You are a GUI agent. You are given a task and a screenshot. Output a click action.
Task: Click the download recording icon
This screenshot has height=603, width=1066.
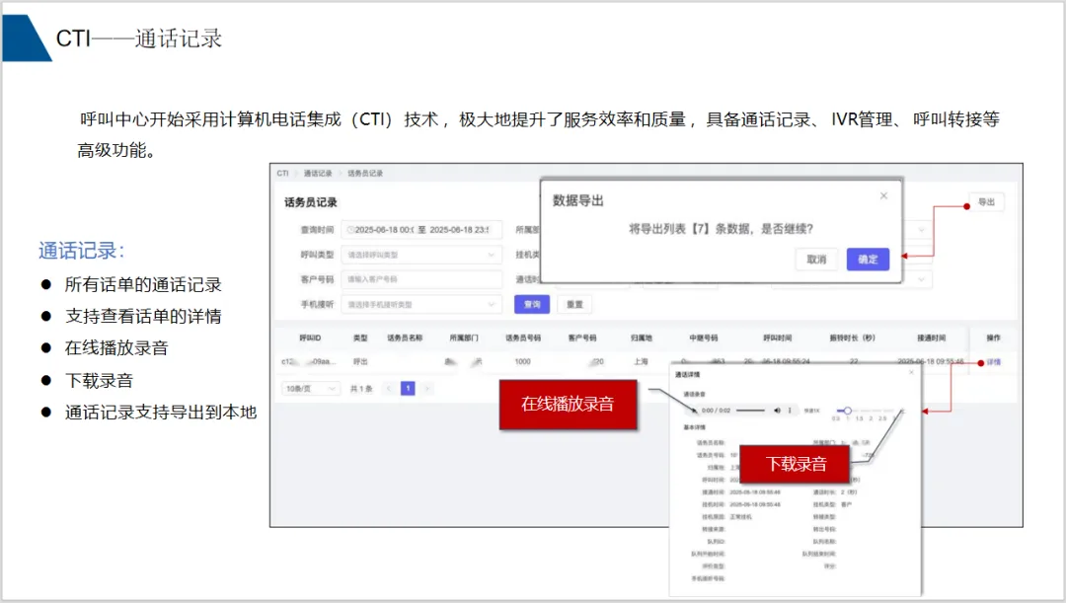tap(903, 411)
